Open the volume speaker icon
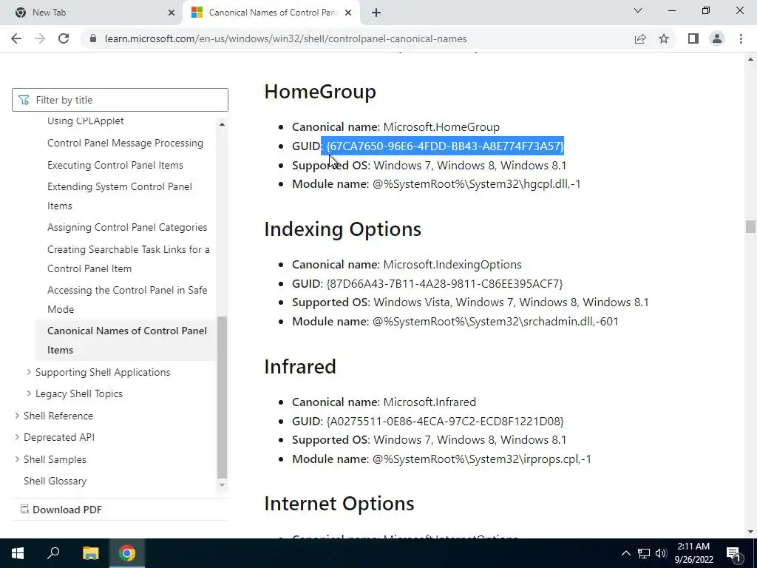 (x=661, y=553)
